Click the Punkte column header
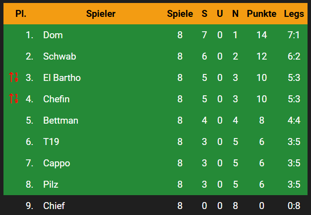The image size is (311, 215). coord(261,14)
